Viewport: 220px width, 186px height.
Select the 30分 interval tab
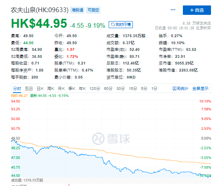[120, 89]
